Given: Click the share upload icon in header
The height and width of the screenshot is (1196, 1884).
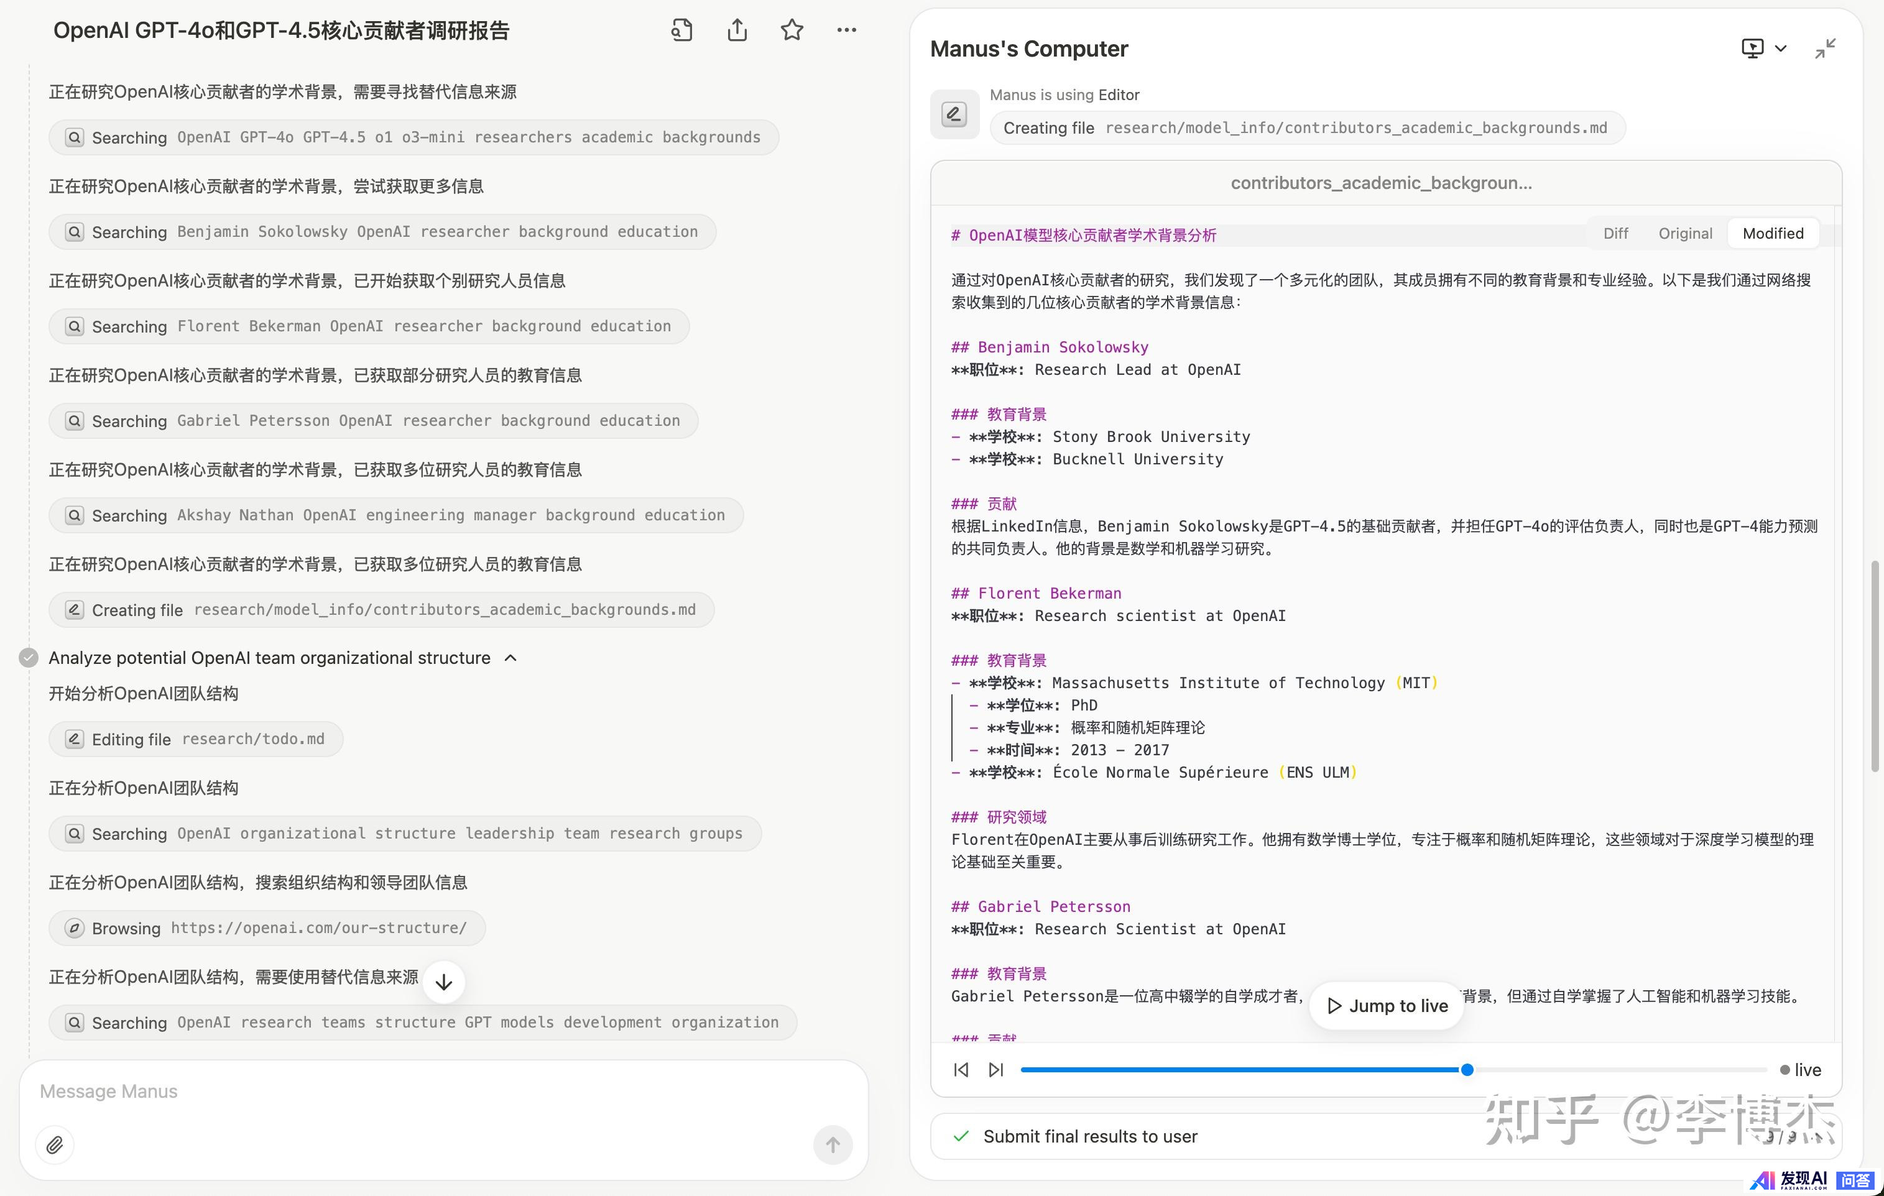Looking at the screenshot, I should (736, 30).
